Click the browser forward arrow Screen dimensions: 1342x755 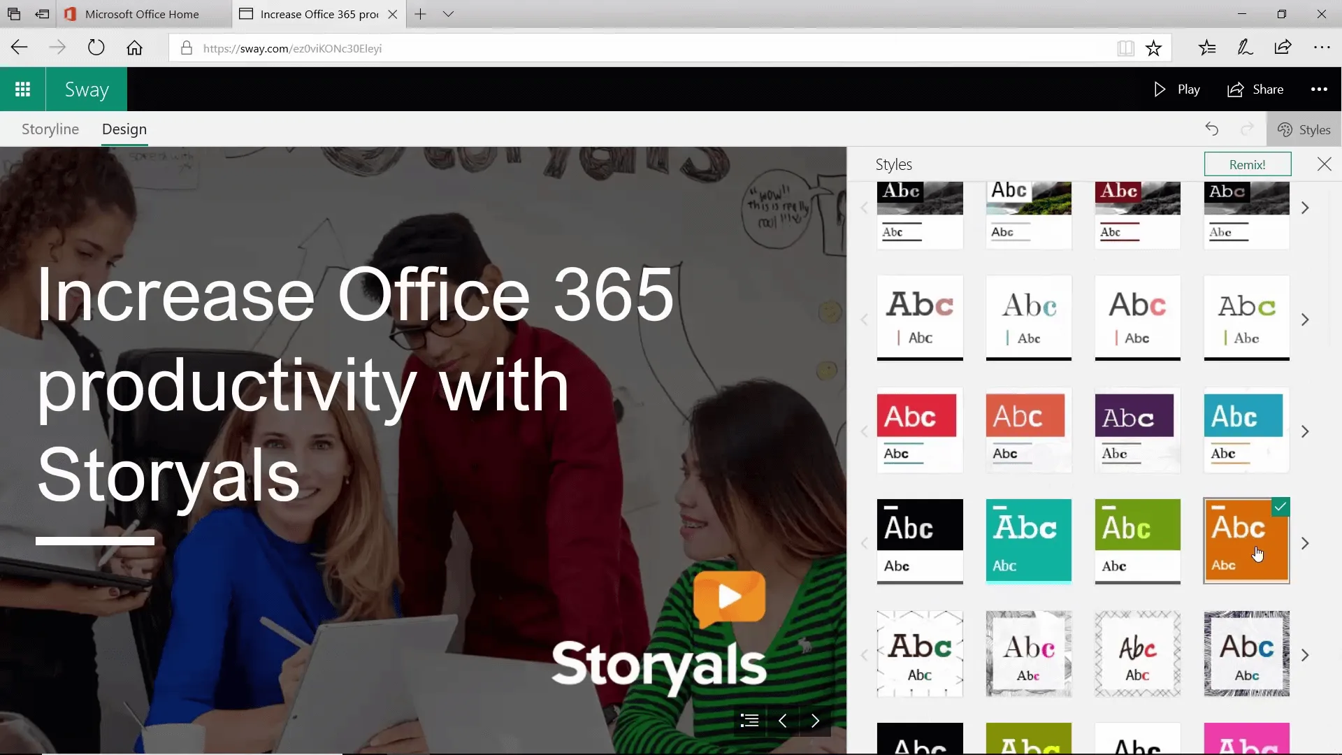tap(57, 48)
